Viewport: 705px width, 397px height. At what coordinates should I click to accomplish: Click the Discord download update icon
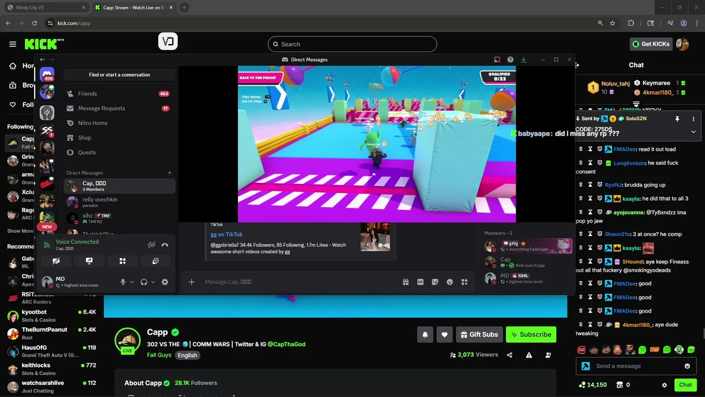click(x=524, y=60)
